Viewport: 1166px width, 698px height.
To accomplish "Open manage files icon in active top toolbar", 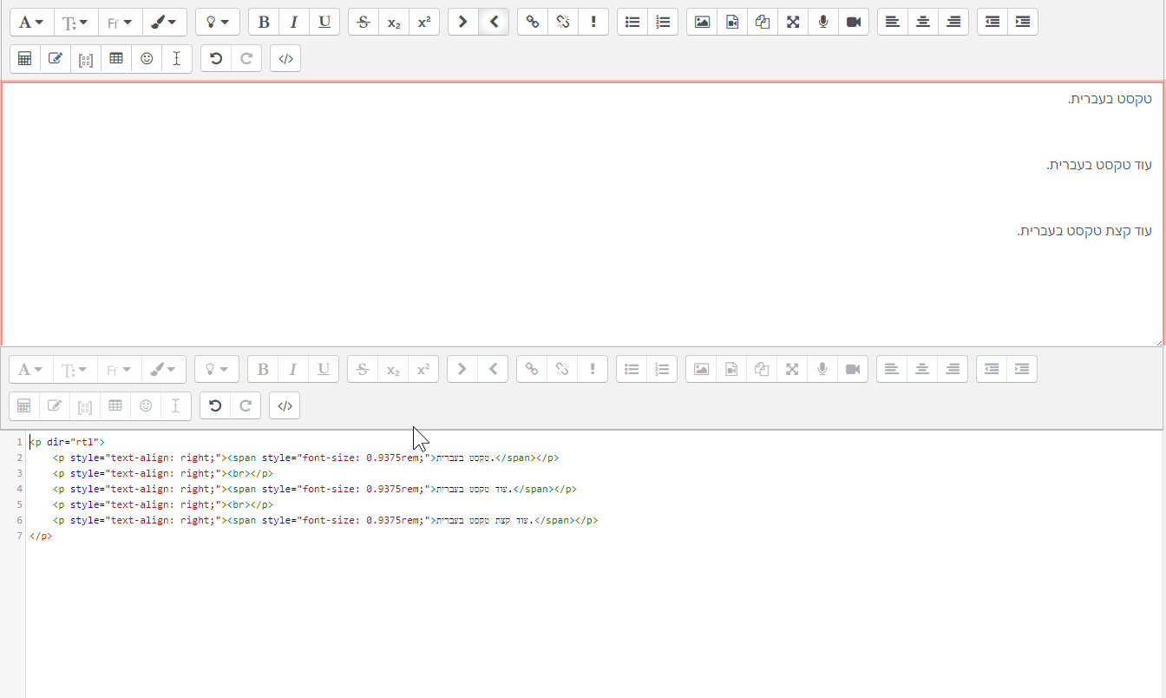I will pyautogui.click(x=763, y=22).
